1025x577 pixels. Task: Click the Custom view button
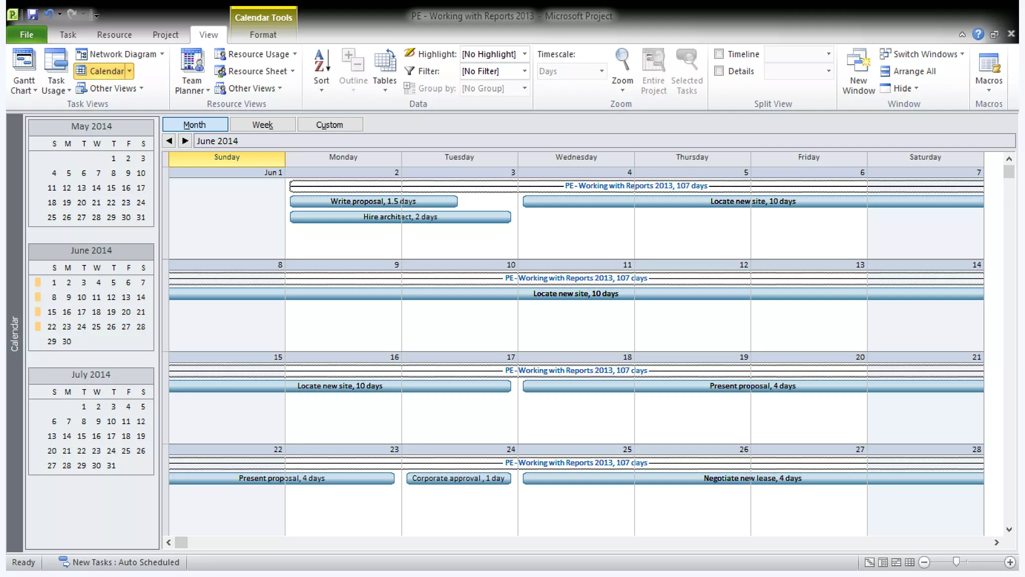(329, 125)
